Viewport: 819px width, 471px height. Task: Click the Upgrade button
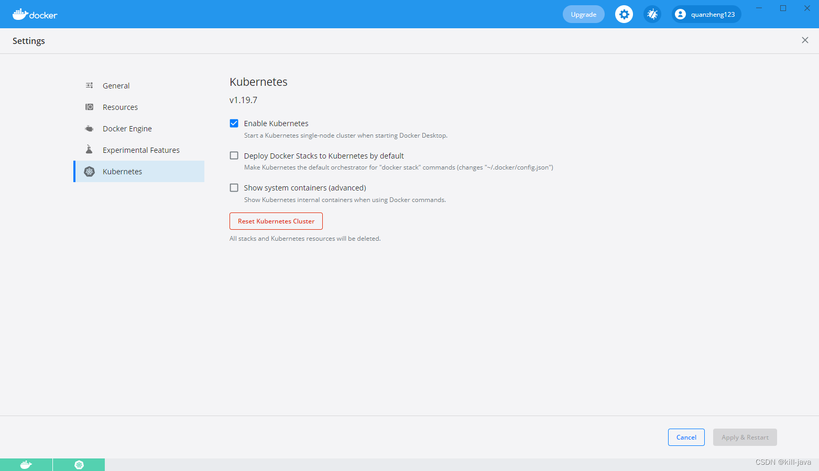coord(584,14)
